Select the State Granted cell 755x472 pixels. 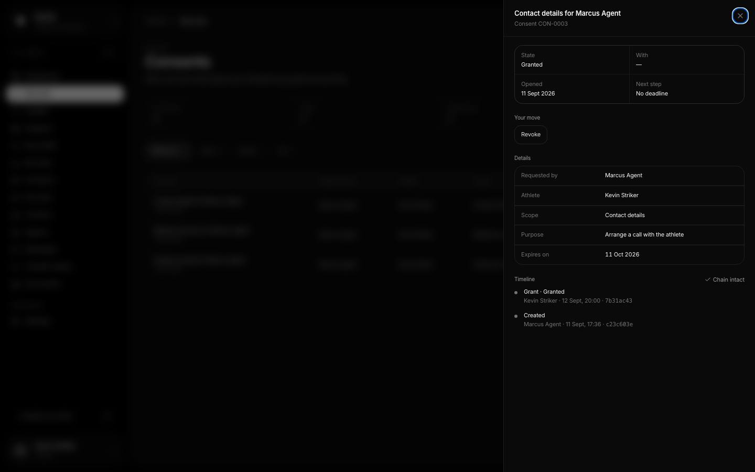point(572,60)
